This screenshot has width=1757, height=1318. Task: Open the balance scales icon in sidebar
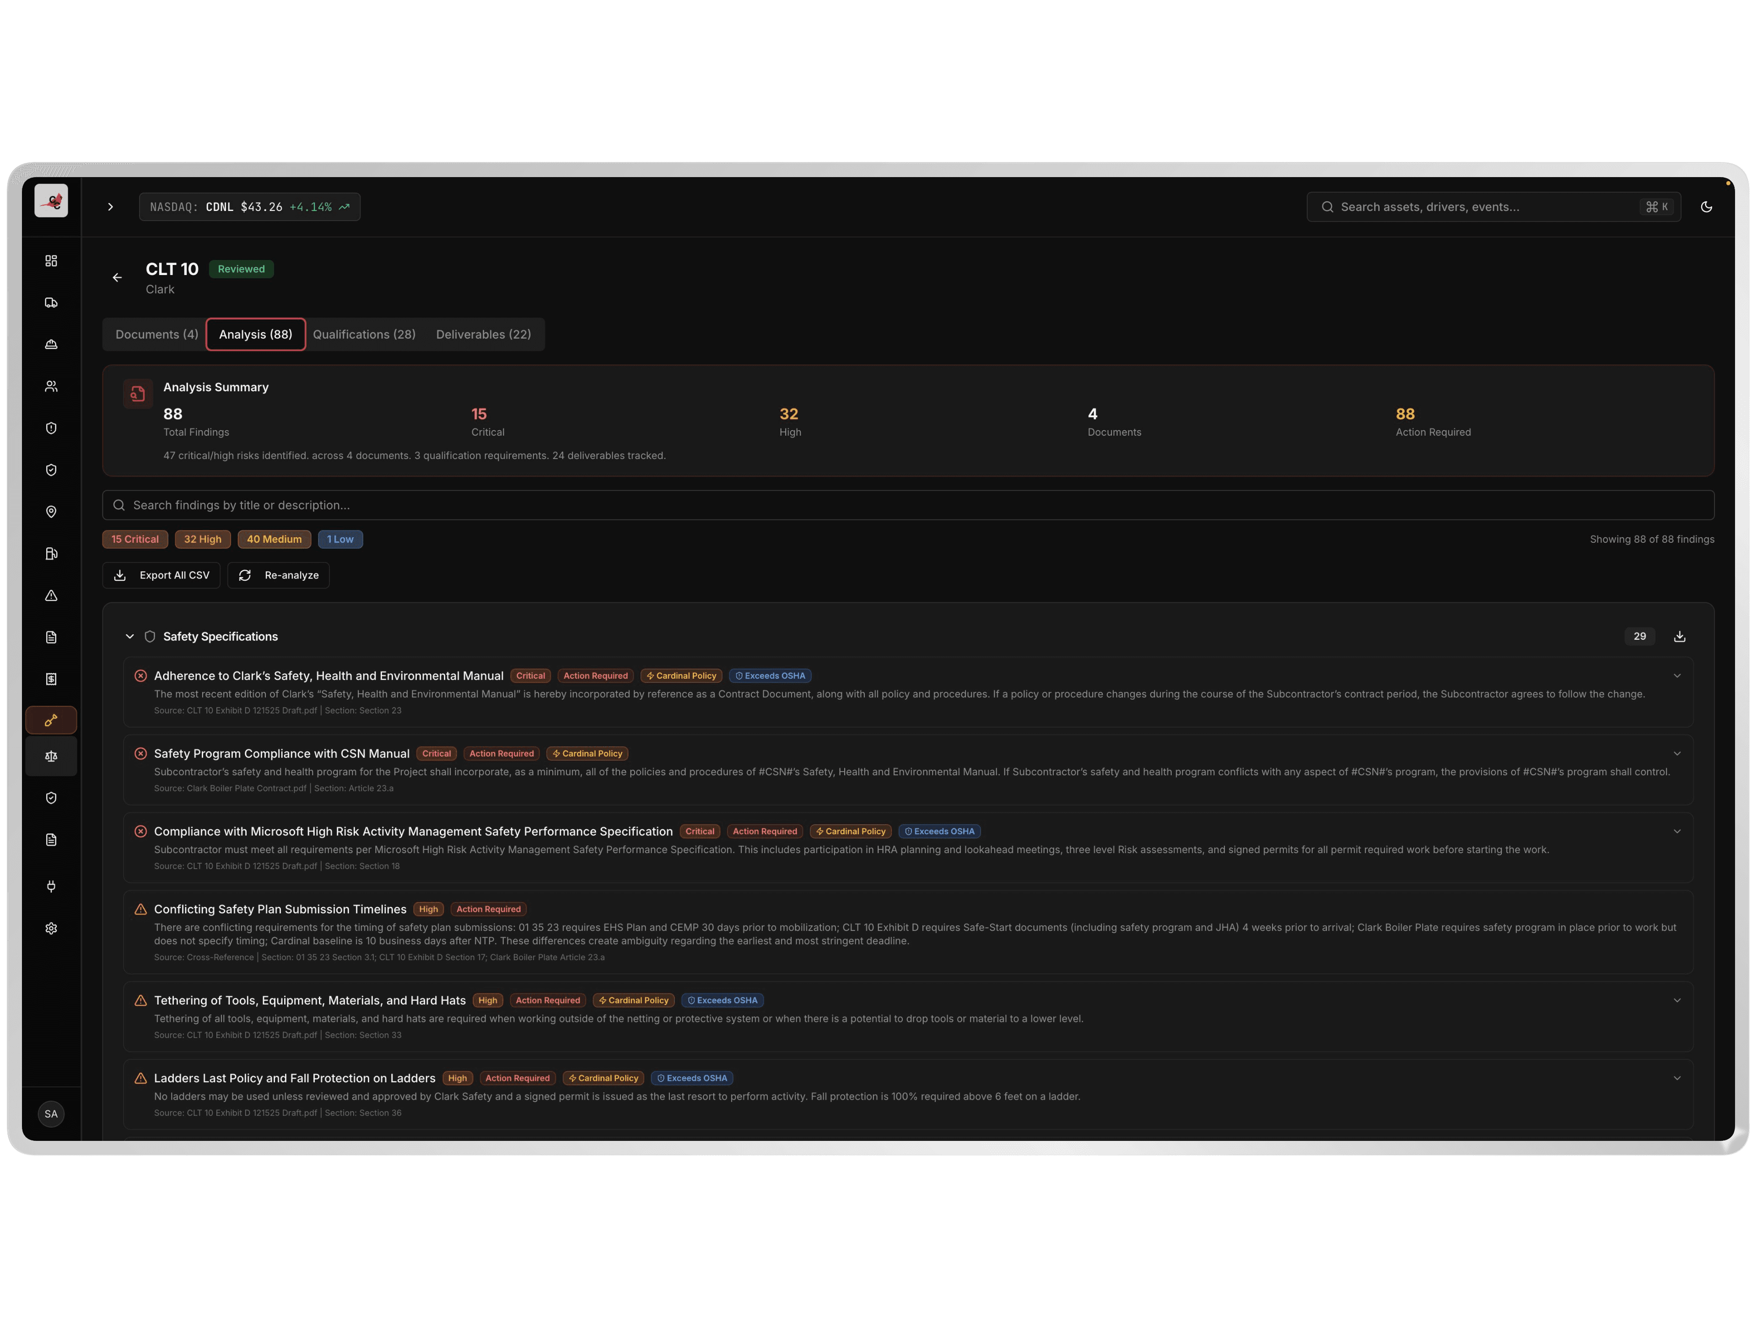pos(51,756)
